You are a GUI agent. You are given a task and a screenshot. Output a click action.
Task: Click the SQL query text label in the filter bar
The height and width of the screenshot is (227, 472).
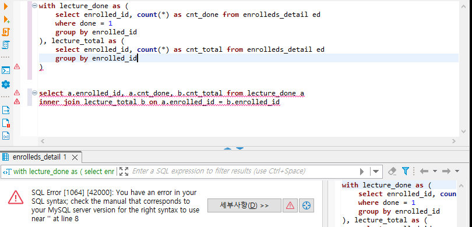click(64, 171)
